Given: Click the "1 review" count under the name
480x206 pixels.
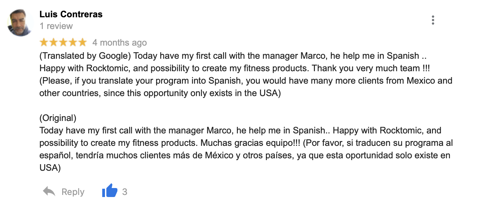Looking at the screenshot, I should pyautogui.click(x=56, y=26).
